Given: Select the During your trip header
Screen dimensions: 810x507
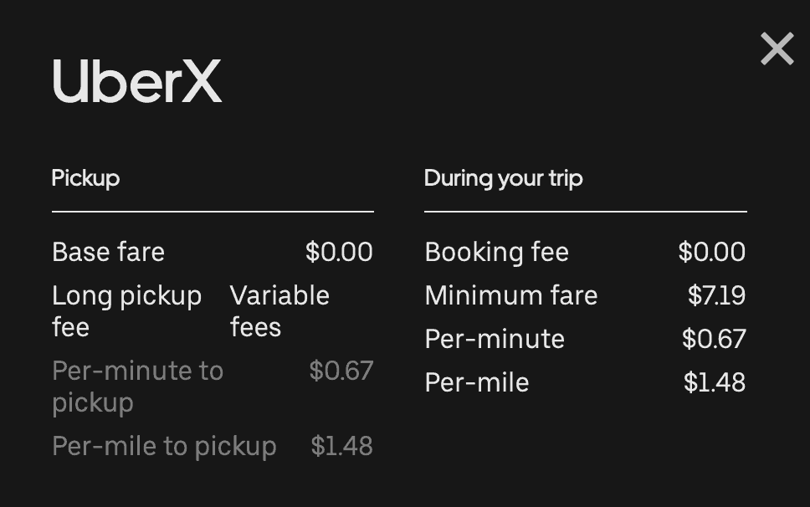Looking at the screenshot, I should pyautogui.click(x=504, y=179).
